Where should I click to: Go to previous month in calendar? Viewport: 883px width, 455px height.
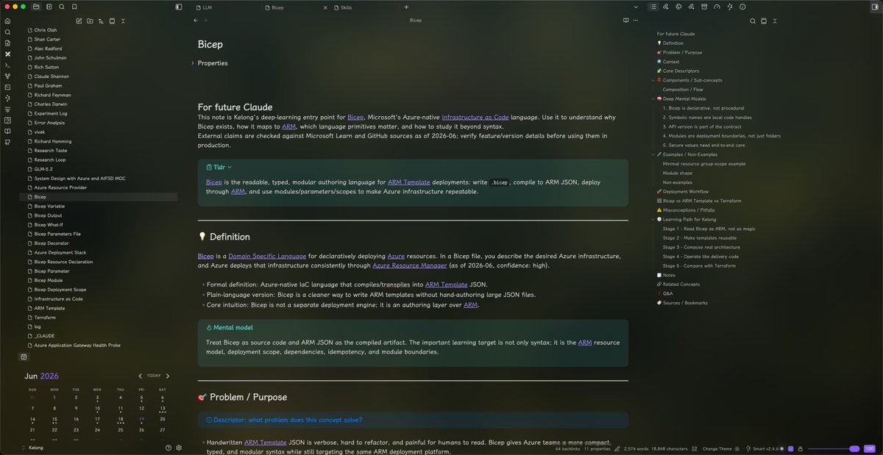pos(142,376)
